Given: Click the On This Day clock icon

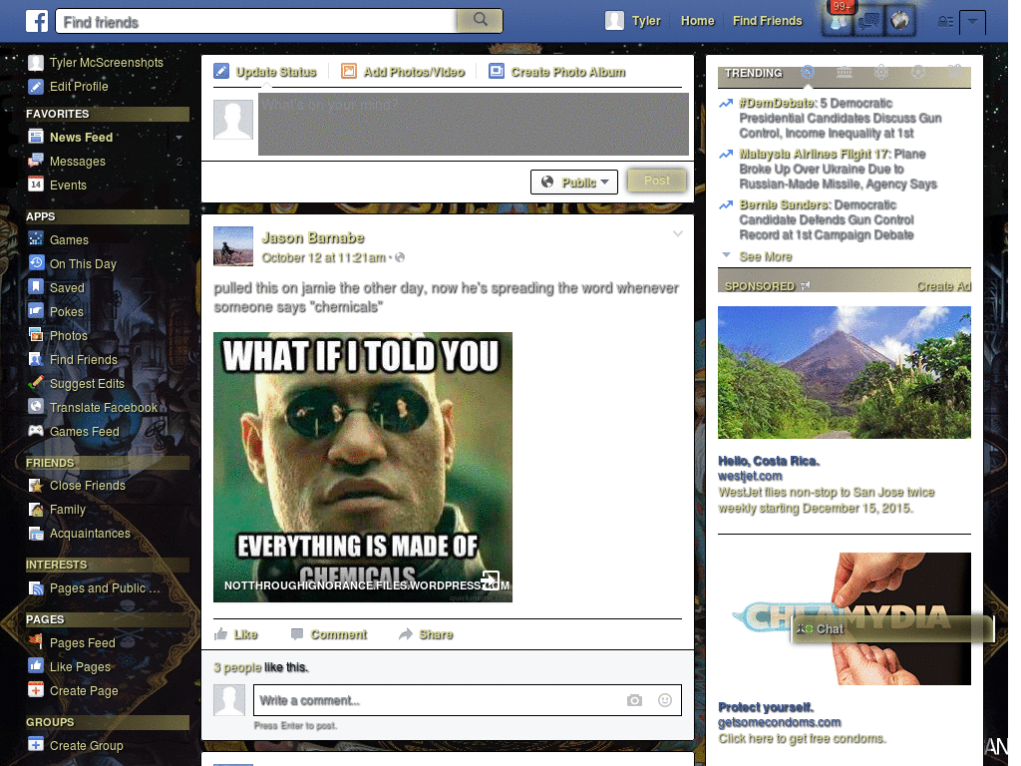Looking at the screenshot, I should coord(36,263).
